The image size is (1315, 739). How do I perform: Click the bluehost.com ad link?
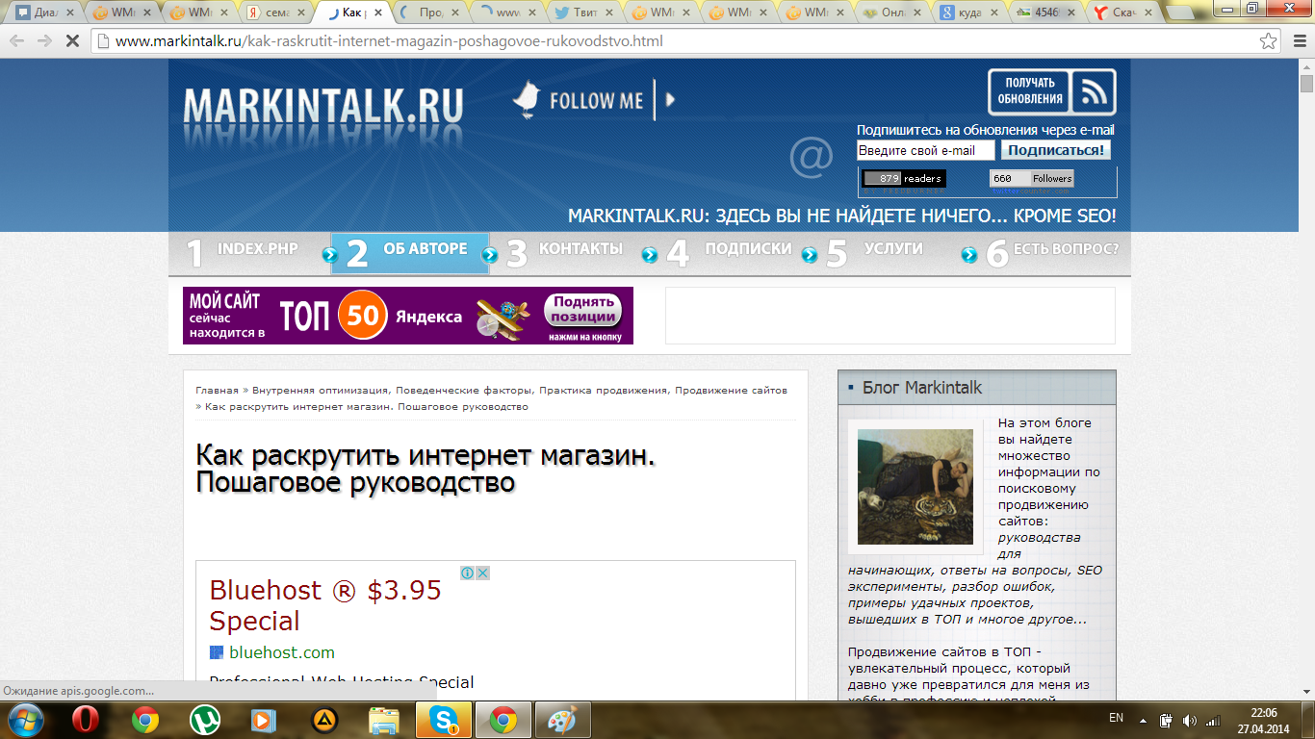pyautogui.click(x=282, y=652)
